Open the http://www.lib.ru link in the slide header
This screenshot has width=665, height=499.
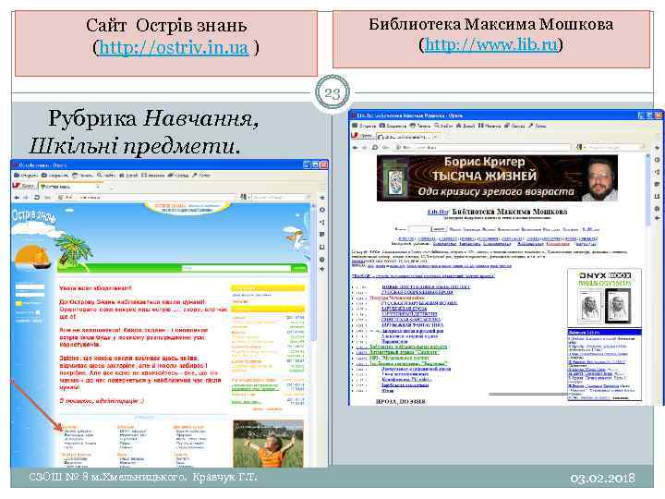(x=491, y=44)
